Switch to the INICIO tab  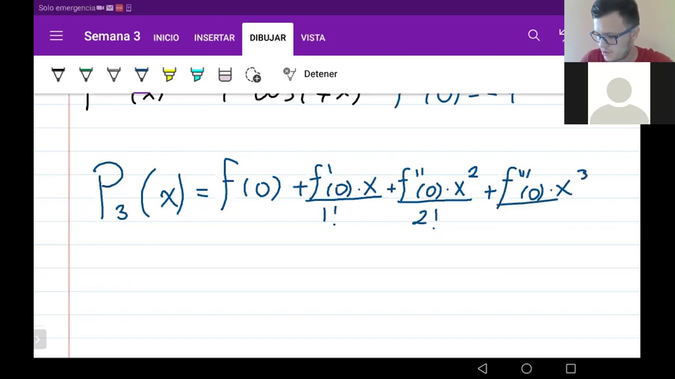[x=166, y=38]
